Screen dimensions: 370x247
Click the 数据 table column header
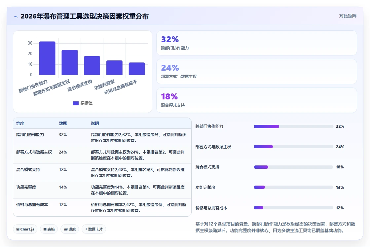point(63,123)
